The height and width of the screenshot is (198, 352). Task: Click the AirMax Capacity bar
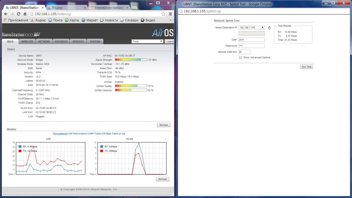(131, 90)
